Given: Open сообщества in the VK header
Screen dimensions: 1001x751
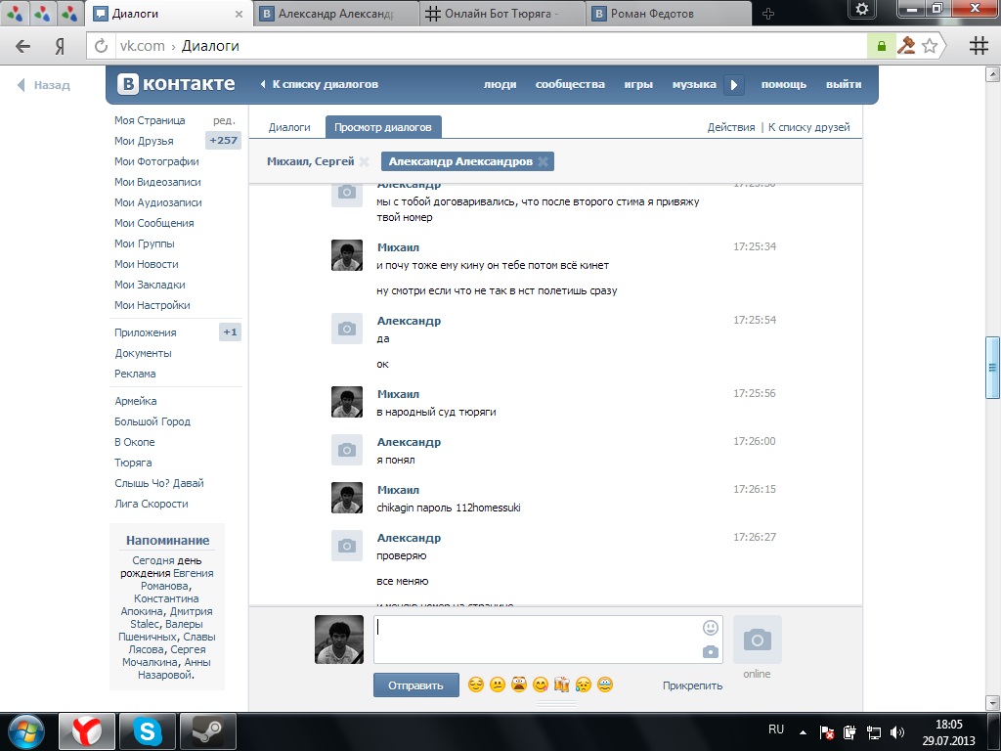Looking at the screenshot, I should (570, 84).
